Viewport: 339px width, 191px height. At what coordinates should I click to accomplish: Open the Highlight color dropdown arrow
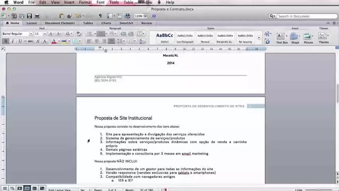pos(69,41)
